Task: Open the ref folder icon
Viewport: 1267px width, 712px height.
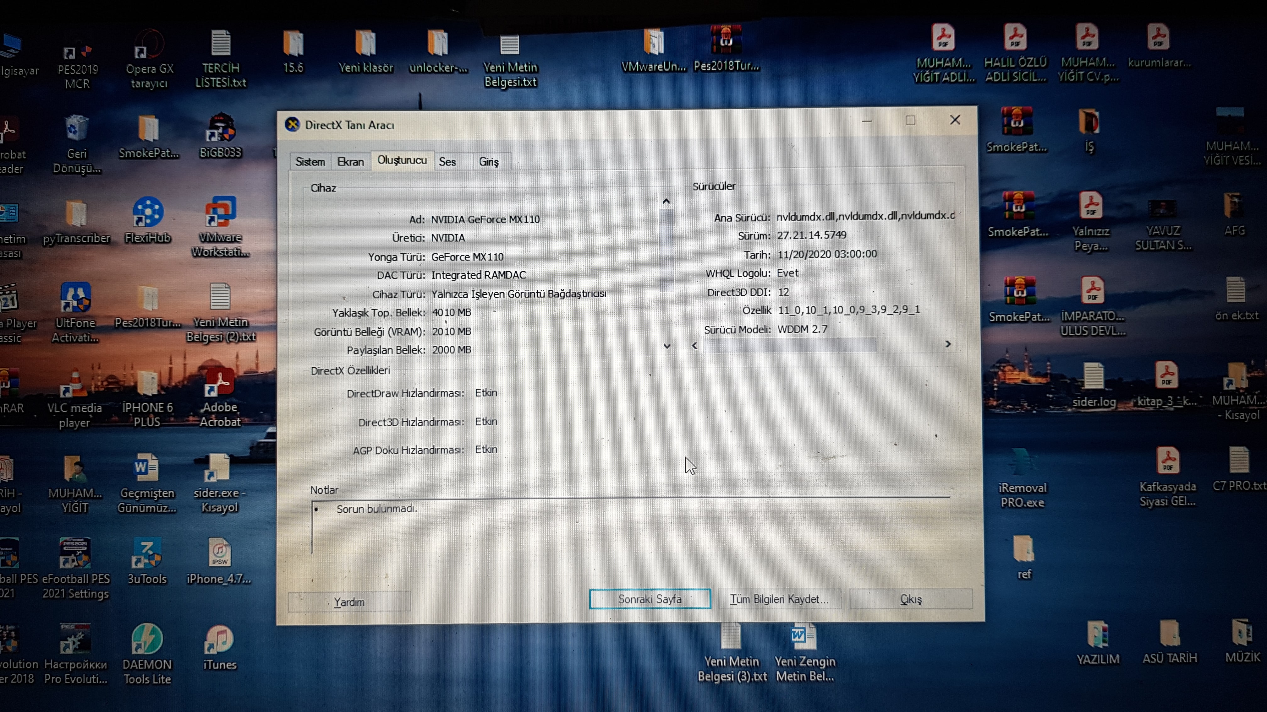Action: coord(1024,558)
